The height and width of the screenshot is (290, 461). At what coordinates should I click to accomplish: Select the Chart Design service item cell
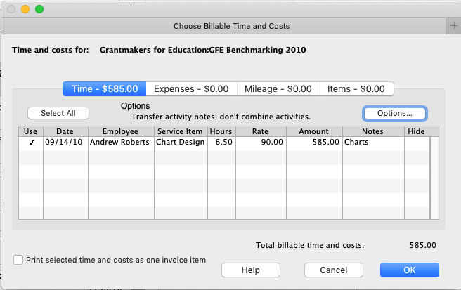pos(181,143)
